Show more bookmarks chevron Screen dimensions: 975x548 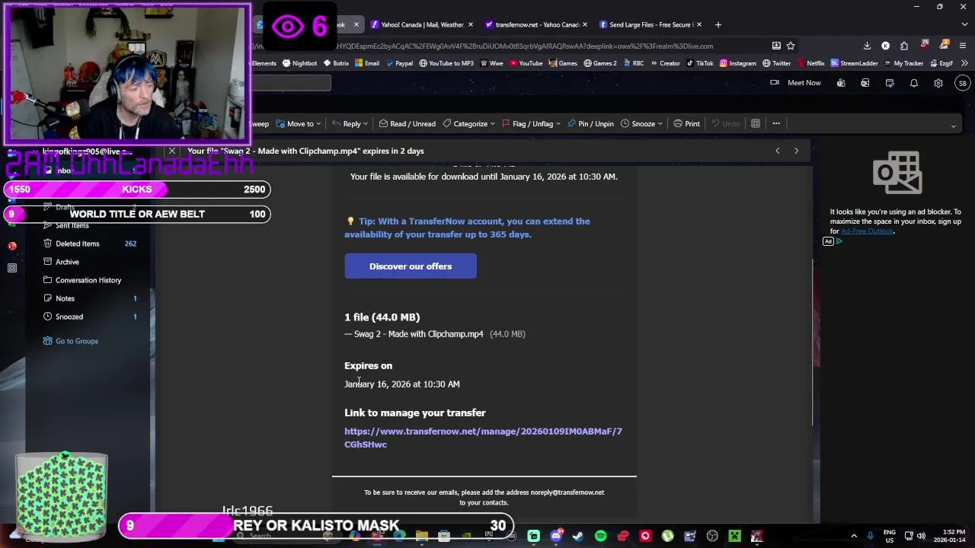click(x=964, y=63)
